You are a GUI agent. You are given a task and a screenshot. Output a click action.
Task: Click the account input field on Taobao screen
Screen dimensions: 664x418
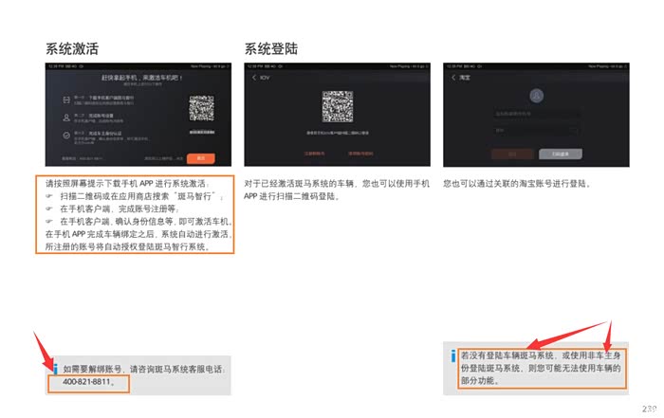point(537,114)
